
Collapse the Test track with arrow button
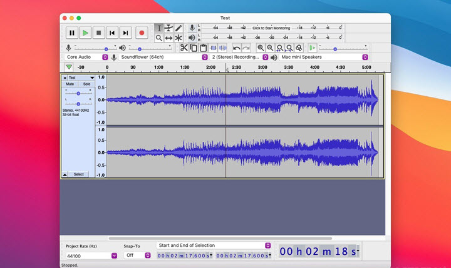pos(65,174)
